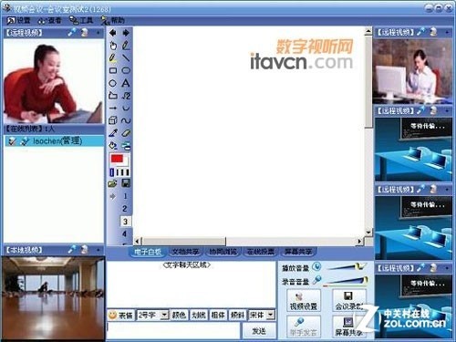Toggle underline (划线) text formatting
This screenshot has width=456, height=342.
(199, 316)
